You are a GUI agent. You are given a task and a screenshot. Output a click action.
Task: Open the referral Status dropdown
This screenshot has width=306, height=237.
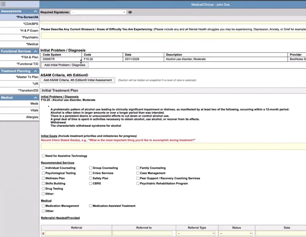pos(236,233)
